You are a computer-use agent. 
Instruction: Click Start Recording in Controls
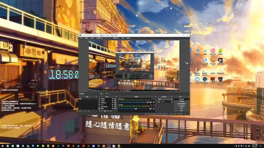pos(181,101)
